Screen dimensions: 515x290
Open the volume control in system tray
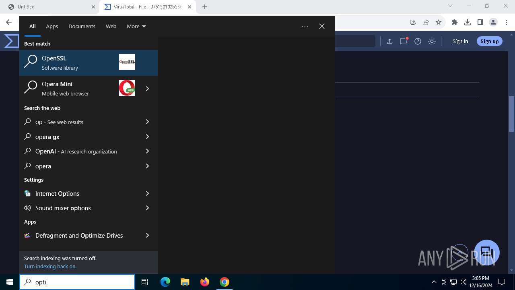pos(463,282)
